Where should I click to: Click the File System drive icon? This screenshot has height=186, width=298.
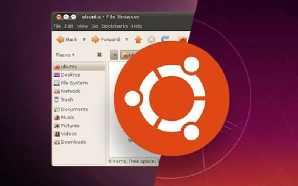[57, 83]
